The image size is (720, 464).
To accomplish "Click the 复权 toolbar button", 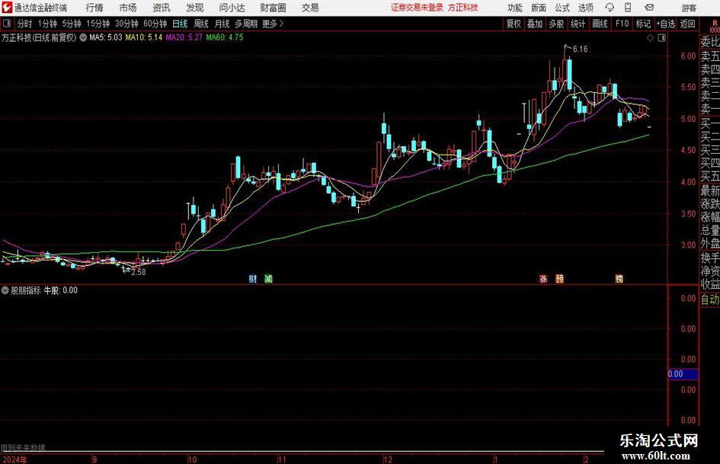I will tap(514, 24).
